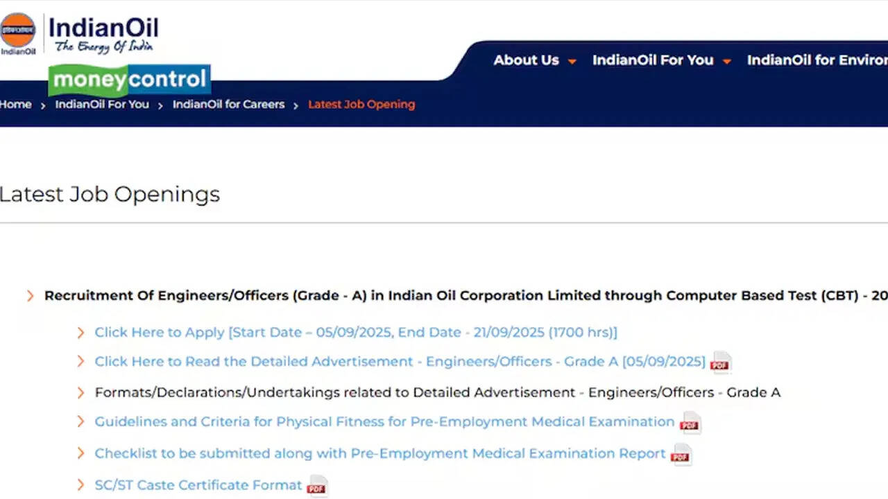Open SC/ST Caste Certificate Format link

(x=198, y=485)
